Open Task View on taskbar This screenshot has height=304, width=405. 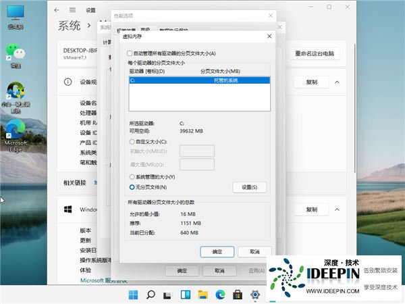click(167, 295)
